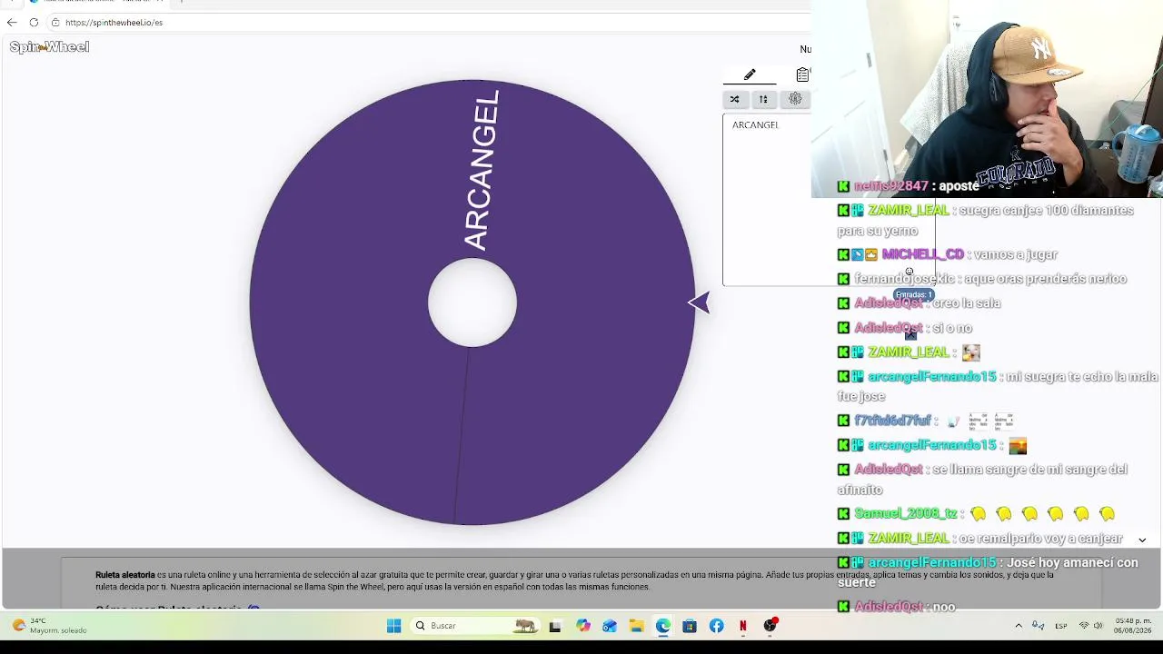Open File Explorer from the taskbar

(637, 626)
